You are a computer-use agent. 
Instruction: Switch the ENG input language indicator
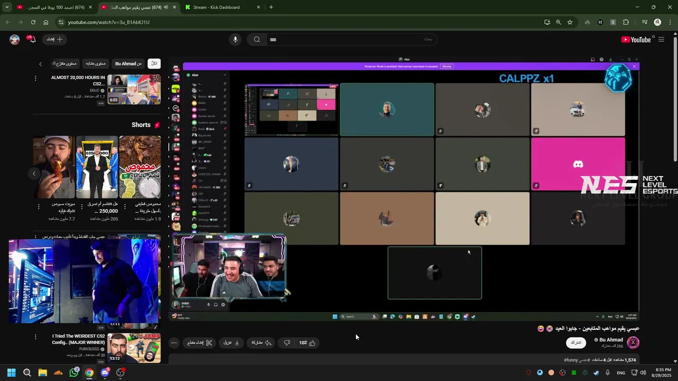(x=621, y=373)
